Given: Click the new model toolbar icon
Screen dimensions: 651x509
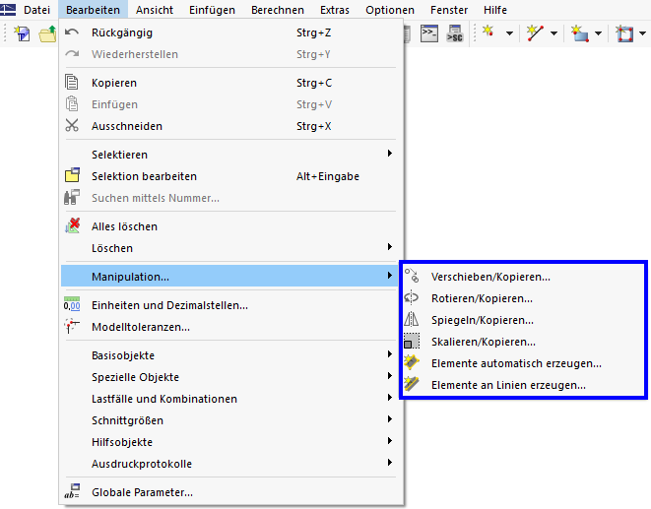Looking at the screenshot, I should click(22, 33).
